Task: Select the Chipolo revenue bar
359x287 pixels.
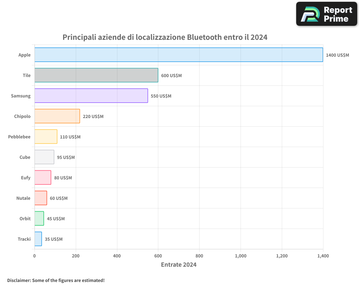Action: (57, 116)
